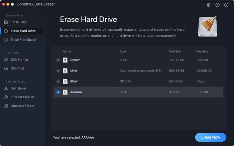234x146 pixels.
Task: Click the 3.72 GB total size
Action: [x=174, y=92]
